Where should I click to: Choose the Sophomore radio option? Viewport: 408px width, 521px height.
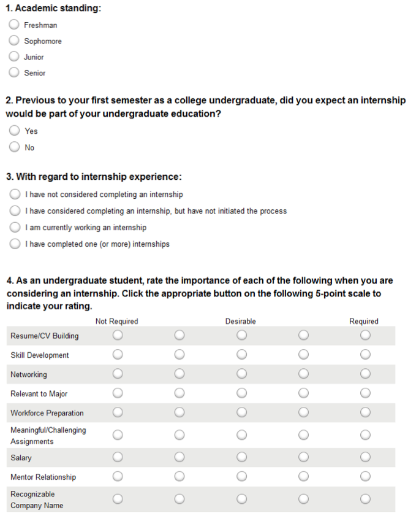pyautogui.click(x=14, y=41)
